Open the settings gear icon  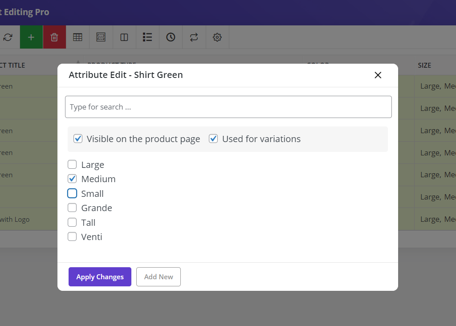tap(217, 37)
